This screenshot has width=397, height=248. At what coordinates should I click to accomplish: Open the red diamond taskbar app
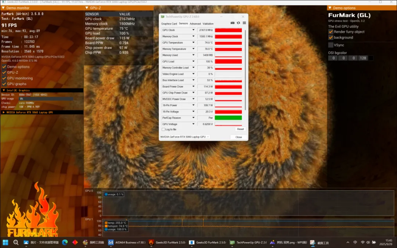pyautogui.click(x=75, y=242)
